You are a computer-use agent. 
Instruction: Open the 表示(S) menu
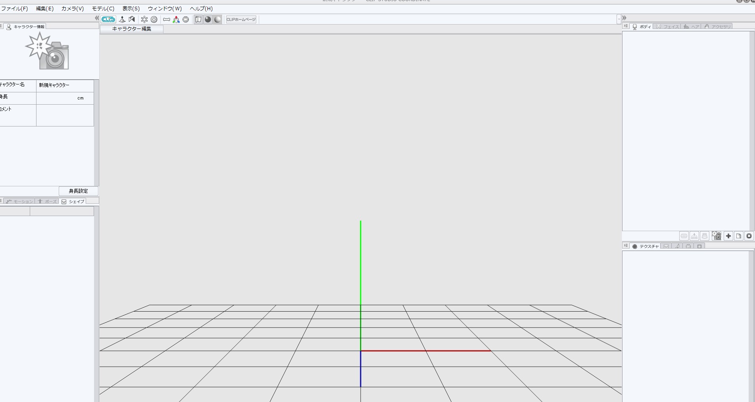point(131,9)
